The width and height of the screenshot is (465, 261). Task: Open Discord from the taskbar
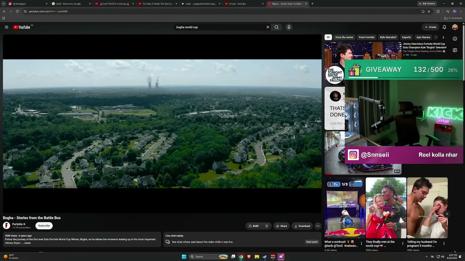(x=281, y=257)
